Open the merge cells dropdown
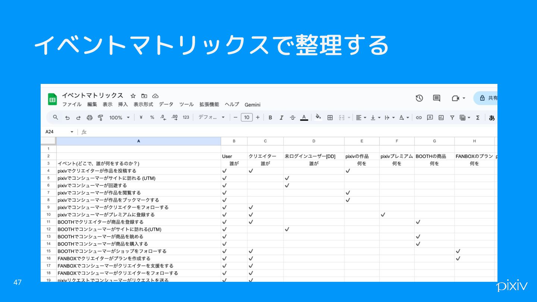537x302 pixels. pyautogui.click(x=344, y=117)
